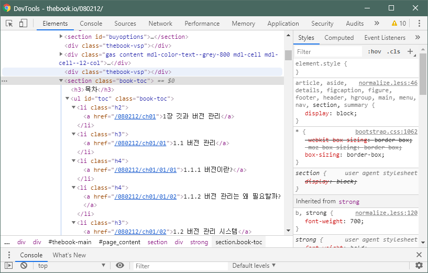Viewport: 428px width, 273px height.
Task: Click breadcrumb overflow ellipsis
Action: (x=7, y=242)
